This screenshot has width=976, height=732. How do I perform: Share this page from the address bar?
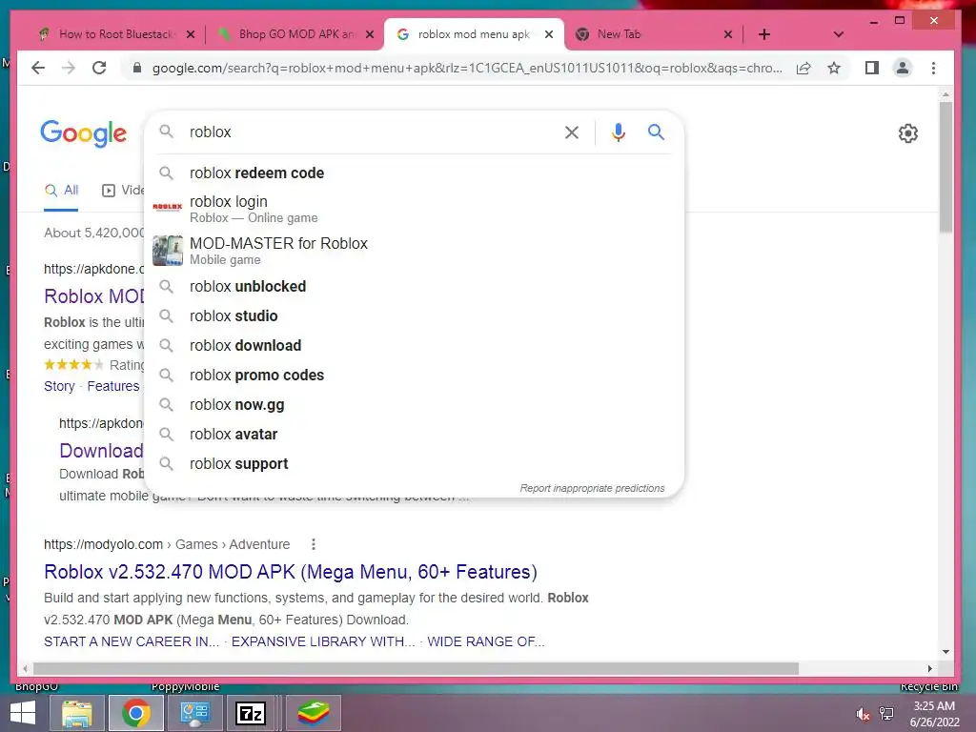point(803,68)
